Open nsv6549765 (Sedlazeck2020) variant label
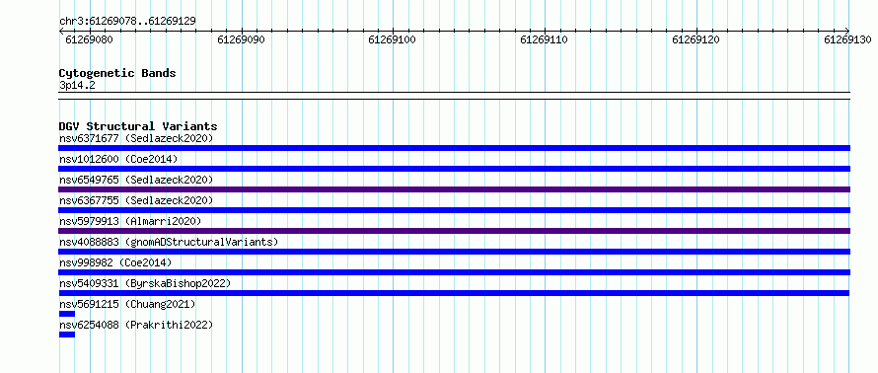The image size is (878, 373). click(x=136, y=180)
